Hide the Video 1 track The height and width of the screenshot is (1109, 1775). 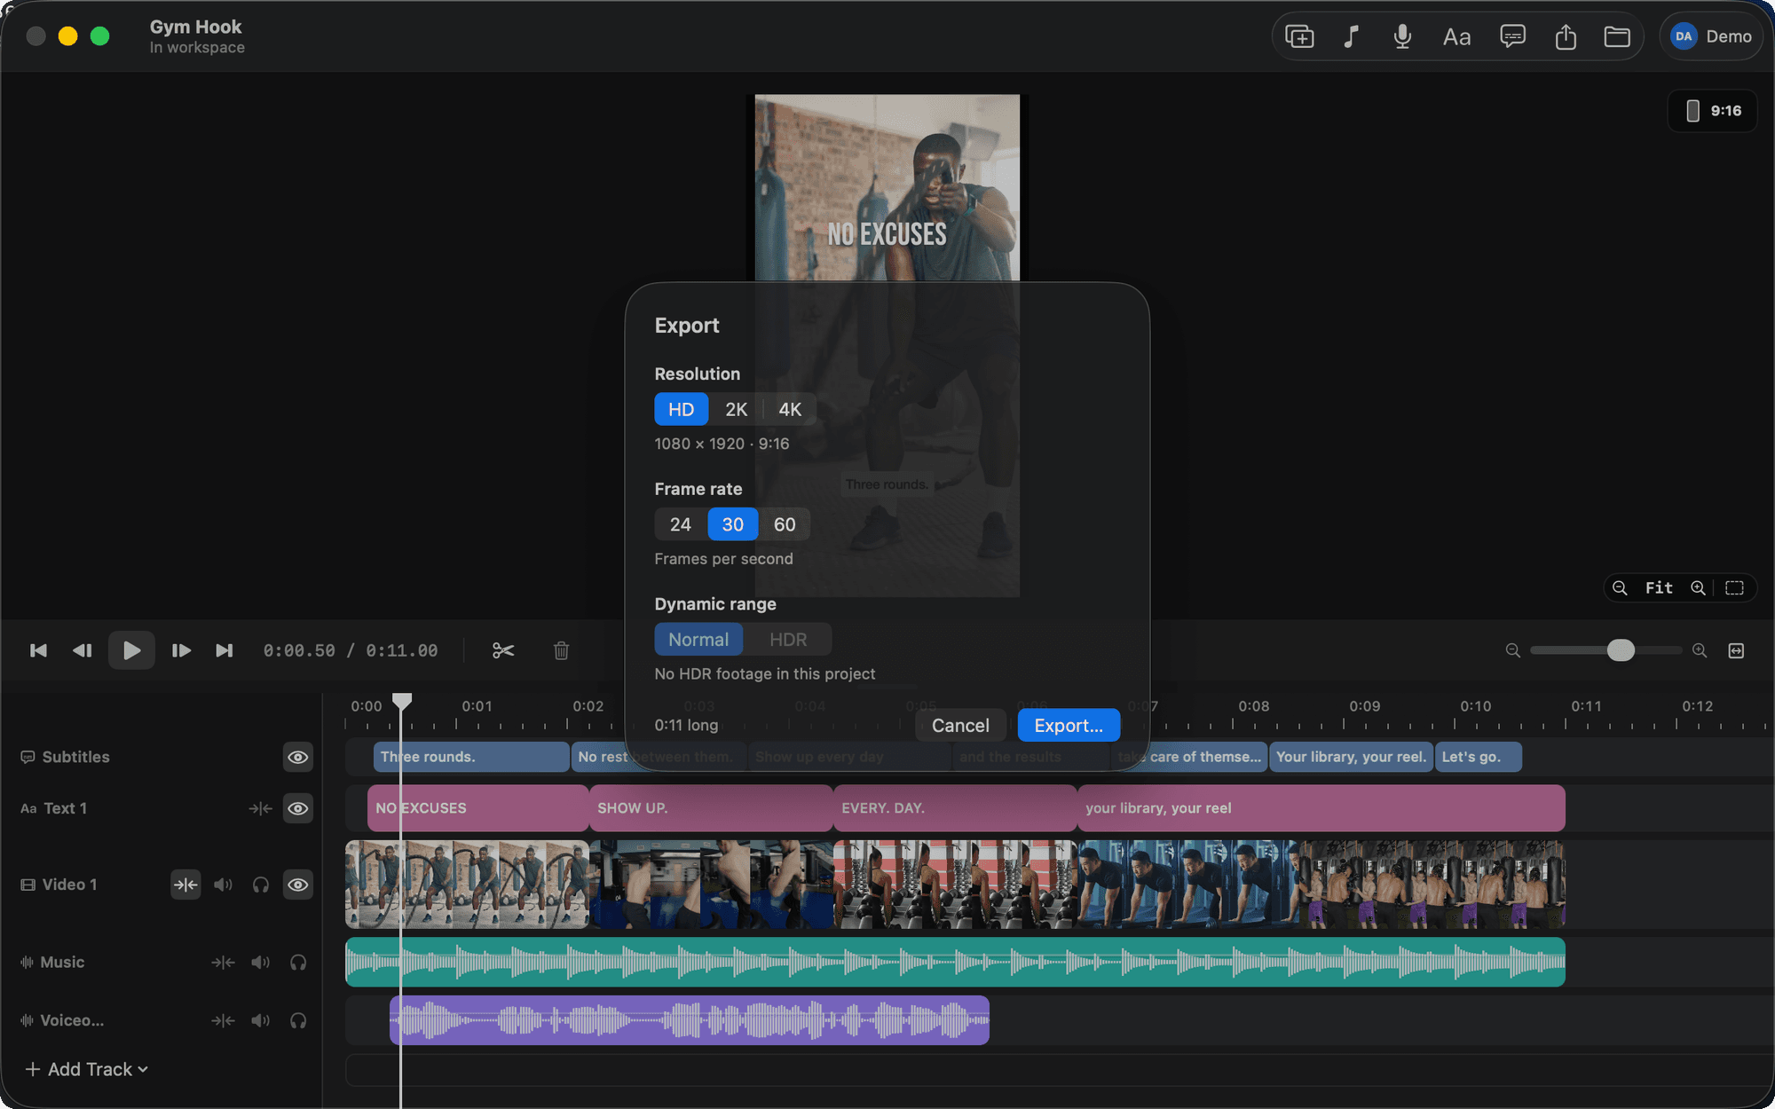[298, 885]
